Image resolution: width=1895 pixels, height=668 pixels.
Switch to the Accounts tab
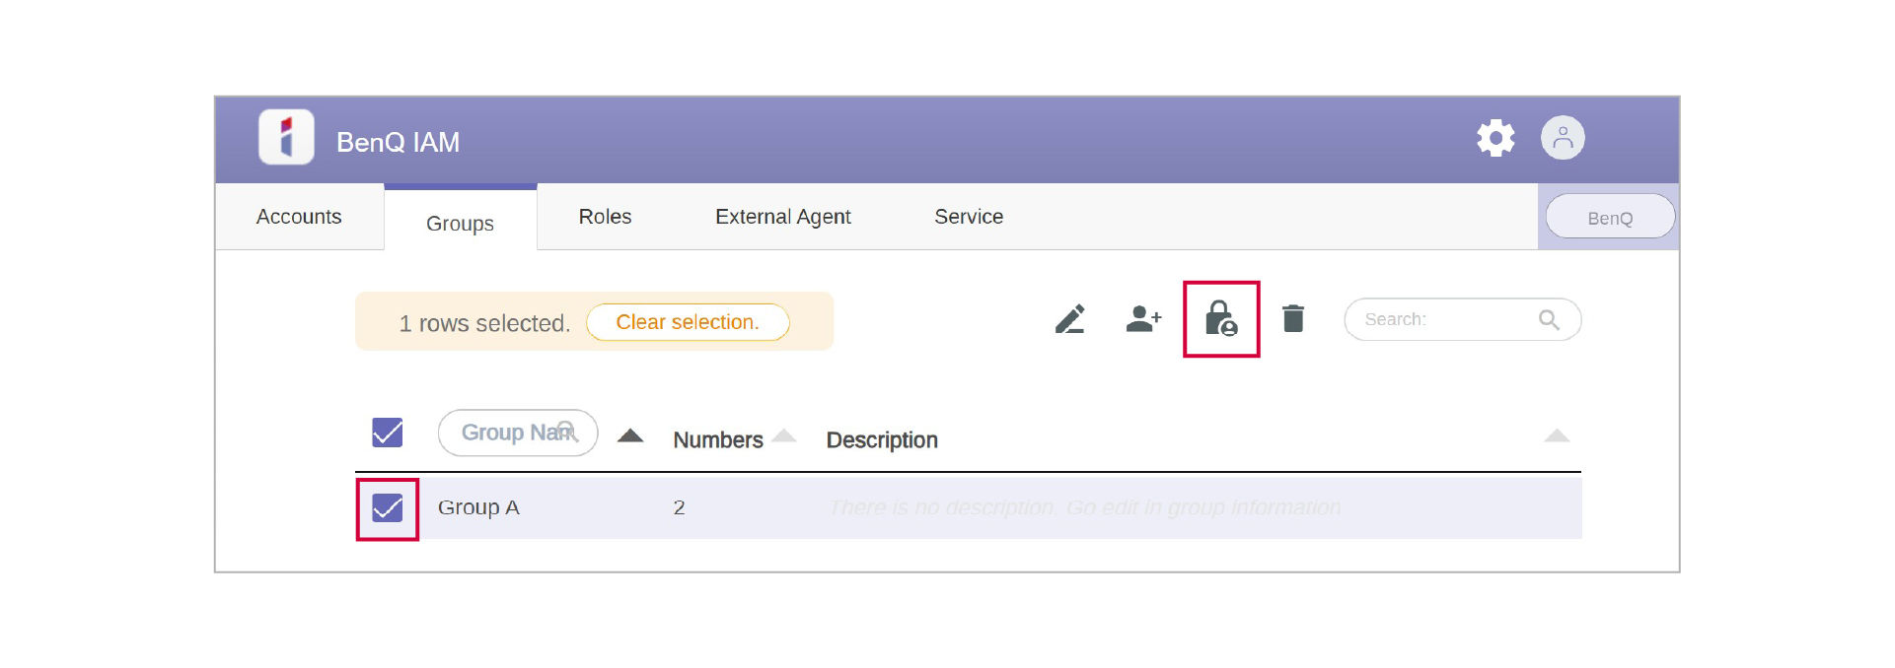pyautogui.click(x=299, y=217)
